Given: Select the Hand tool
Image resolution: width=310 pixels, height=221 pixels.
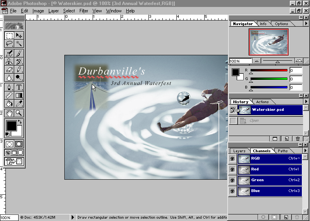Looking at the screenshot, I should [x=9, y=113].
